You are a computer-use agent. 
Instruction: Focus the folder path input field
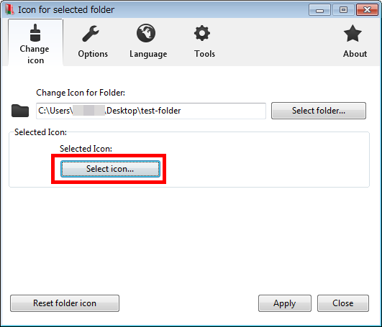[x=151, y=111]
